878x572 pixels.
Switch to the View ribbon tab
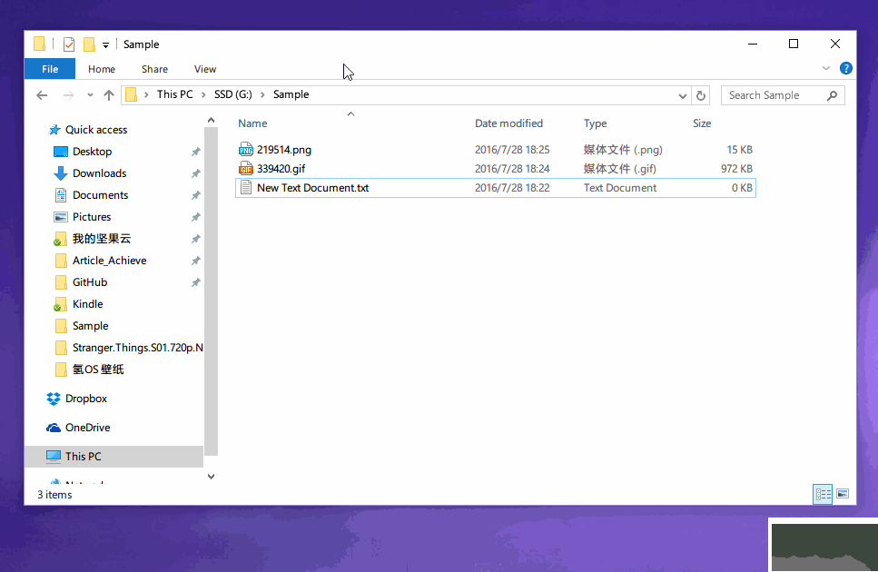[x=205, y=69]
